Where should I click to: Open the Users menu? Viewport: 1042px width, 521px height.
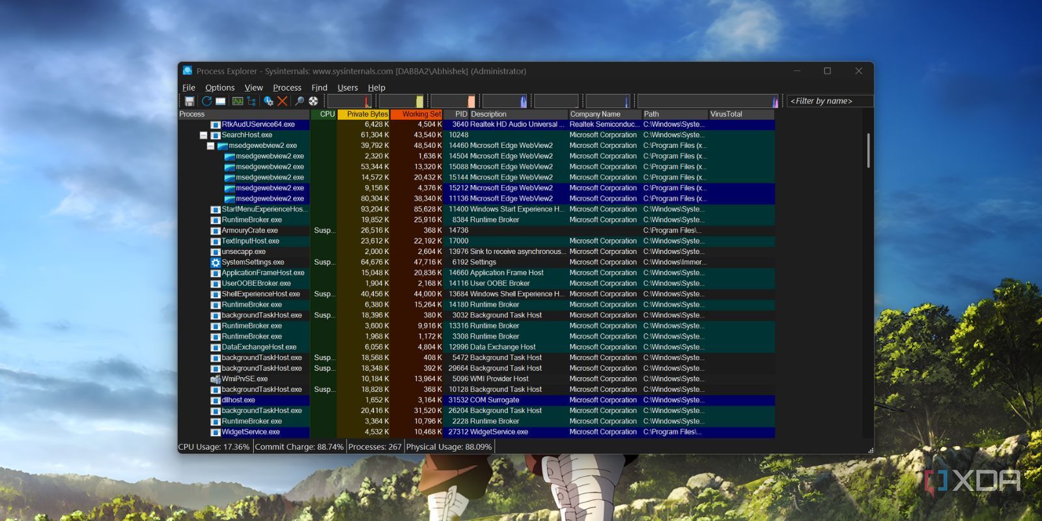pyautogui.click(x=348, y=87)
